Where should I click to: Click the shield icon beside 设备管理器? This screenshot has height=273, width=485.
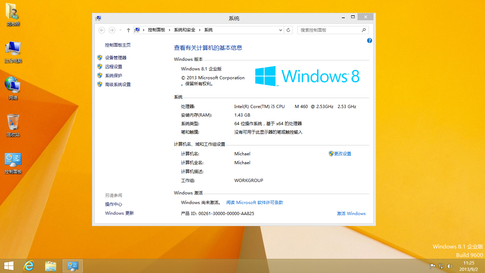(x=100, y=57)
